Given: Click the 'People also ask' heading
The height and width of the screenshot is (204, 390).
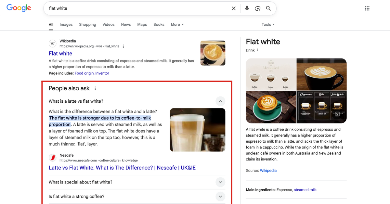Looking at the screenshot, I should 69,88.
